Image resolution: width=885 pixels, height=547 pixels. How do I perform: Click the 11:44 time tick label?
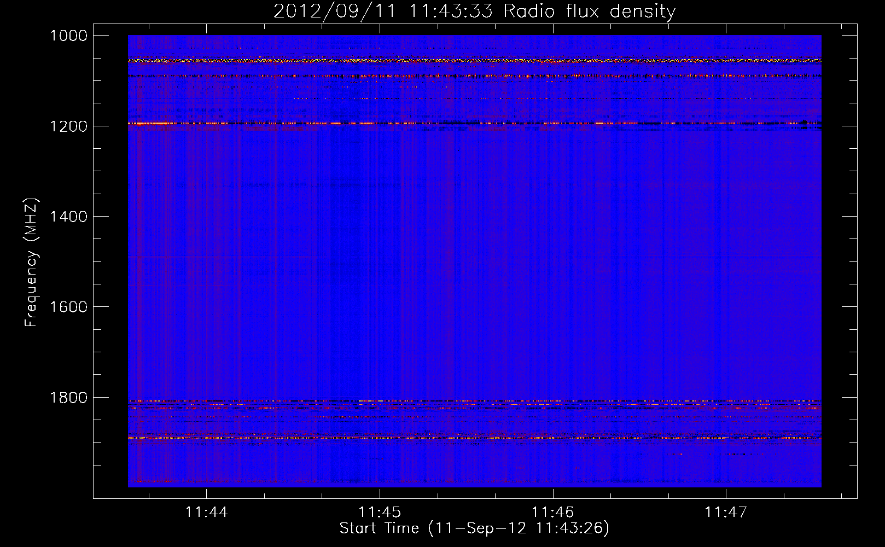(206, 512)
